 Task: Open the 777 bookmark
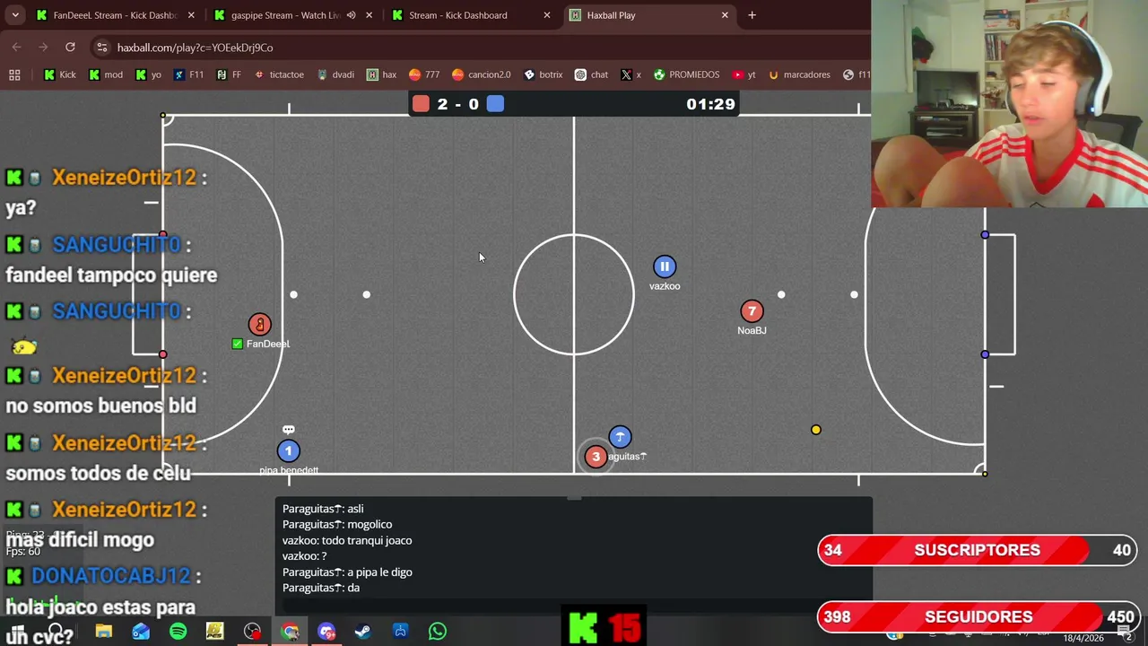(424, 74)
